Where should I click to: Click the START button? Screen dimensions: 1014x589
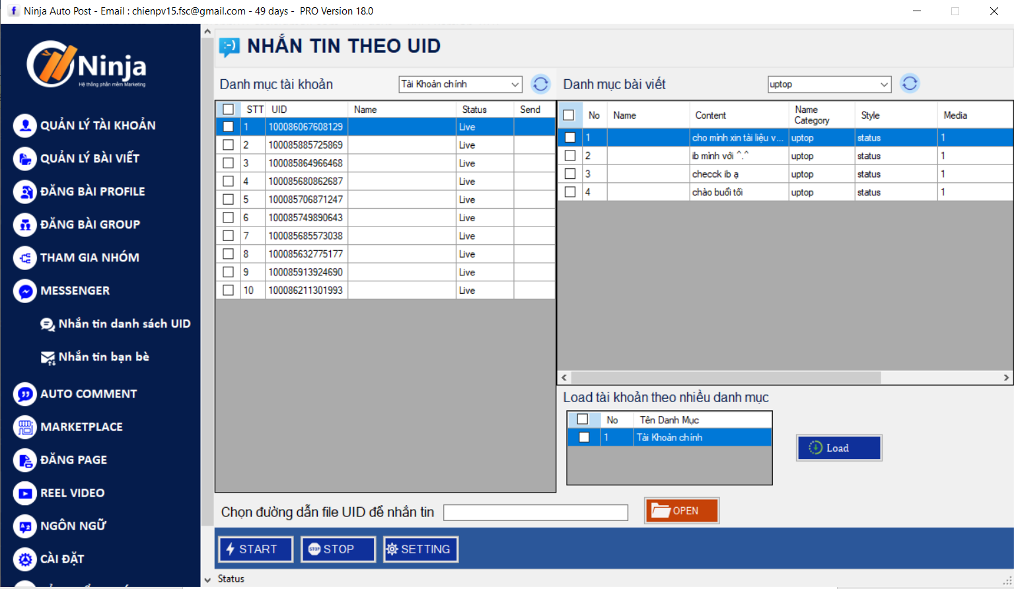coord(256,549)
